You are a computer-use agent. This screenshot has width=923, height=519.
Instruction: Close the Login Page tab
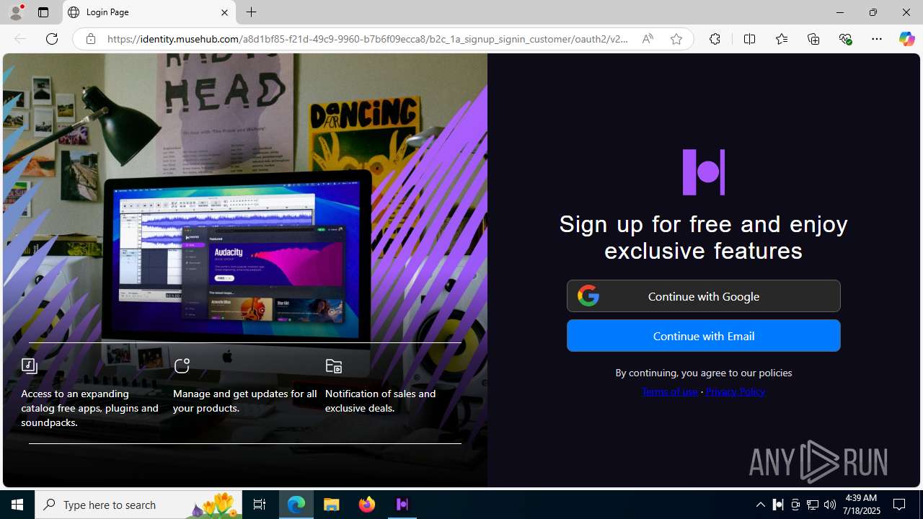click(x=224, y=12)
